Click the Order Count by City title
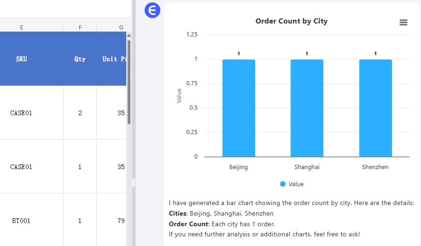421x246 pixels. [291, 21]
